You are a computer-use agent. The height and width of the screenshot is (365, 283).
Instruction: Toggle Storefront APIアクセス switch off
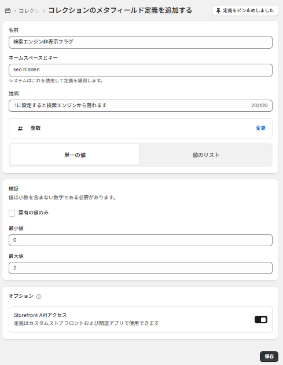point(261,320)
